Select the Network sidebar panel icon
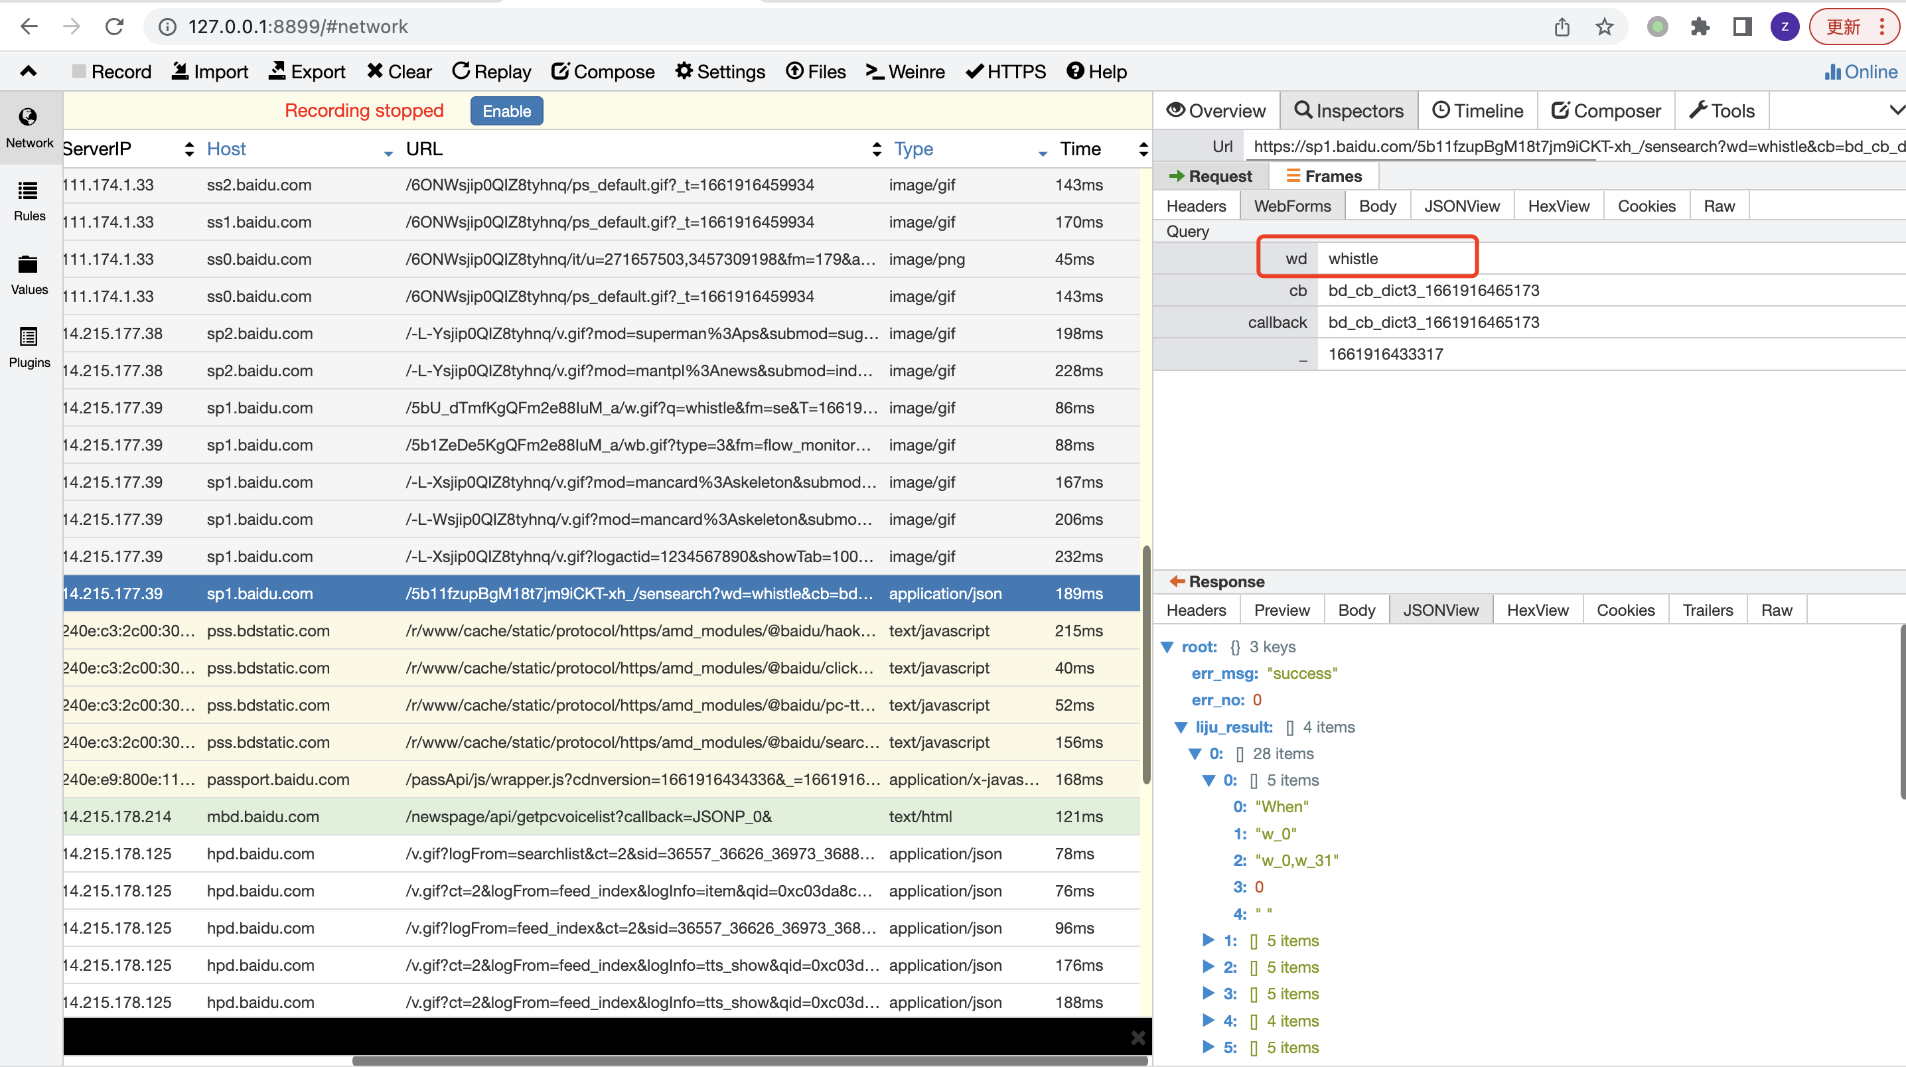The width and height of the screenshot is (1906, 1067). [29, 118]
